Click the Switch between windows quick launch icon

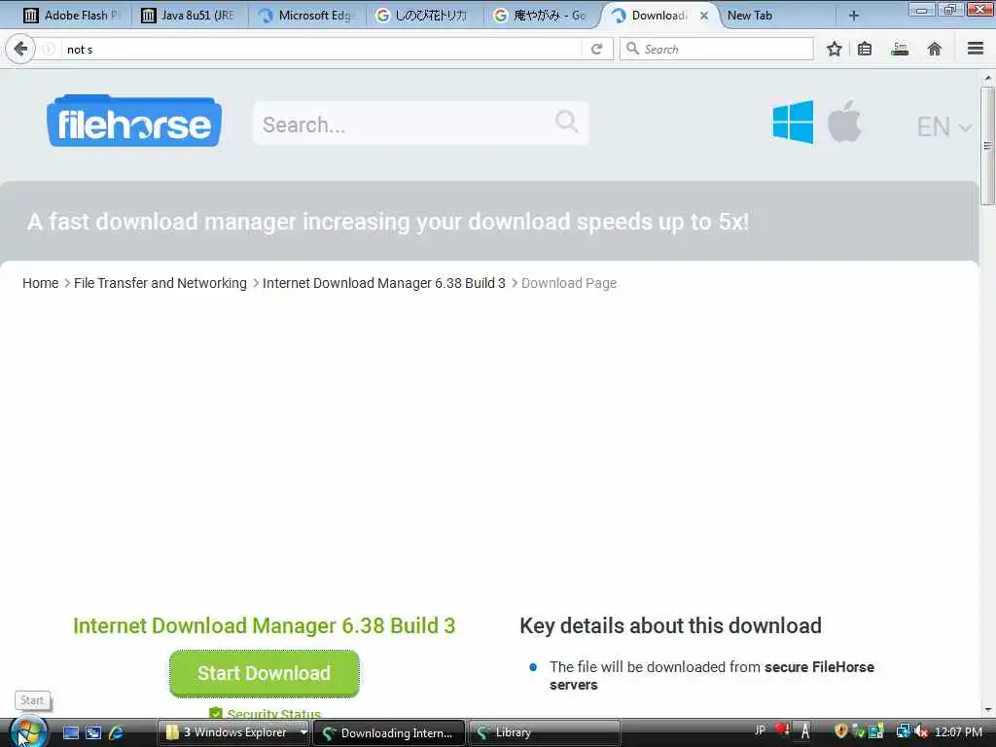pos(93,732)
